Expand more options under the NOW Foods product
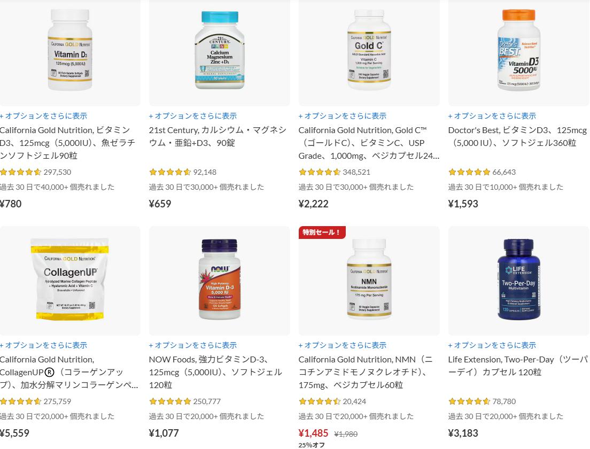This screenshot has height=449, width=590. (193, 345)
